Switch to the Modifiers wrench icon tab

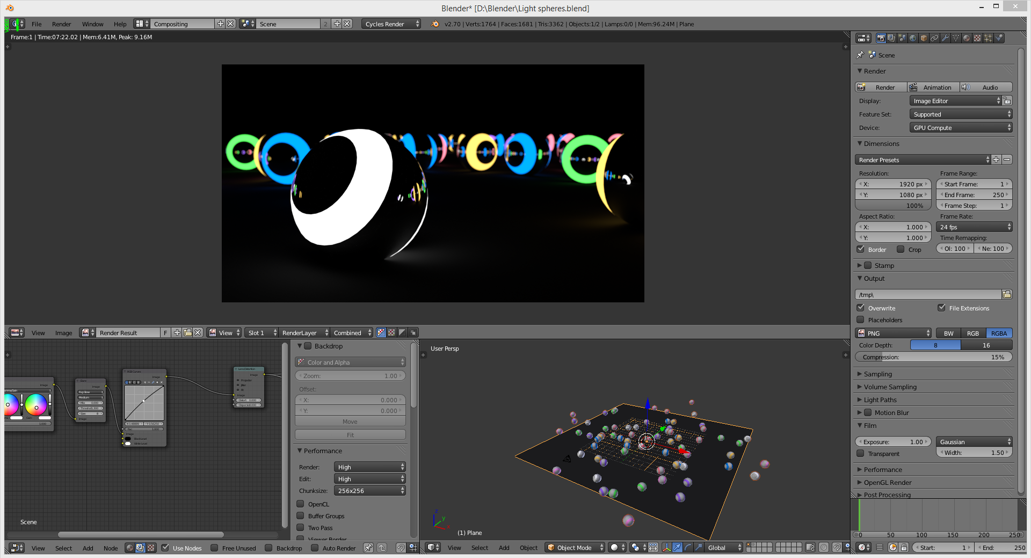(x=945, y=38)
